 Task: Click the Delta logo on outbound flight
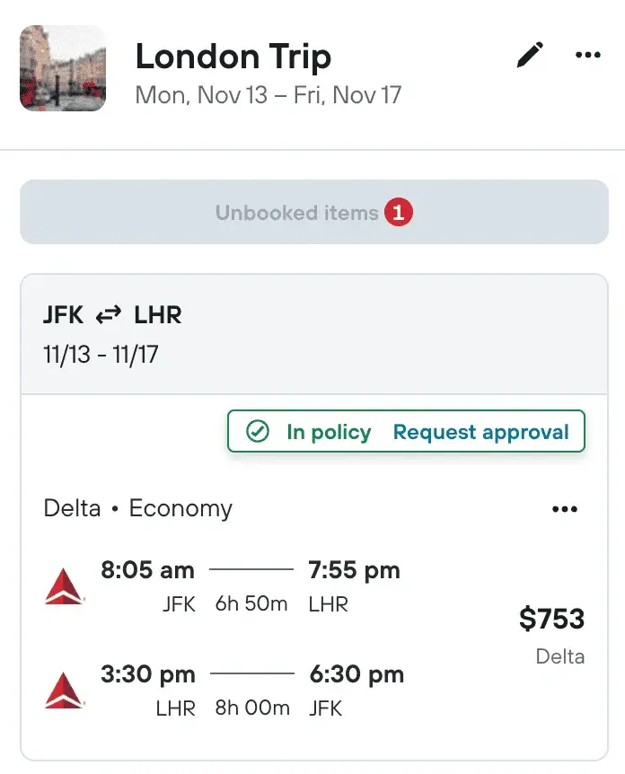64,586
